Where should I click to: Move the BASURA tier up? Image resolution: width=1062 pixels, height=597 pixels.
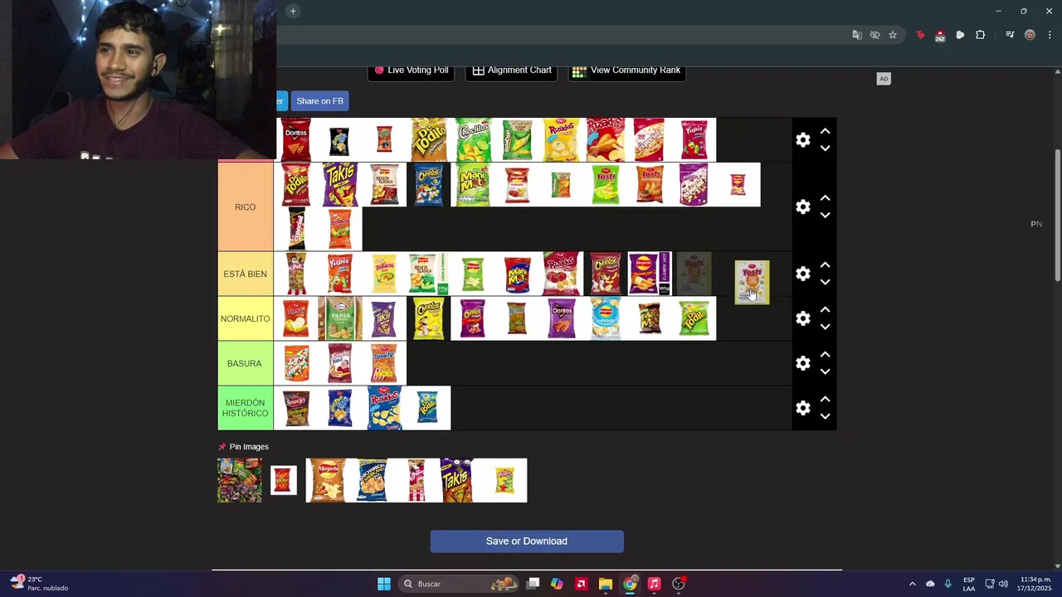click(x=825, y=355)
